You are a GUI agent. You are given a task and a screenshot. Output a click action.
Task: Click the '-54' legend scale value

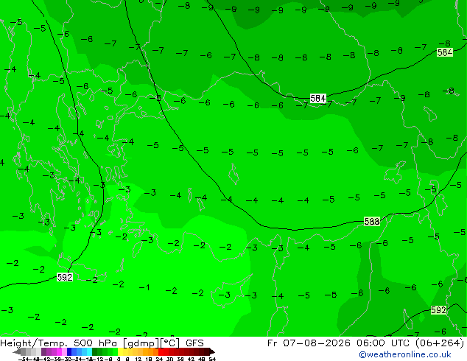point(24,359)
